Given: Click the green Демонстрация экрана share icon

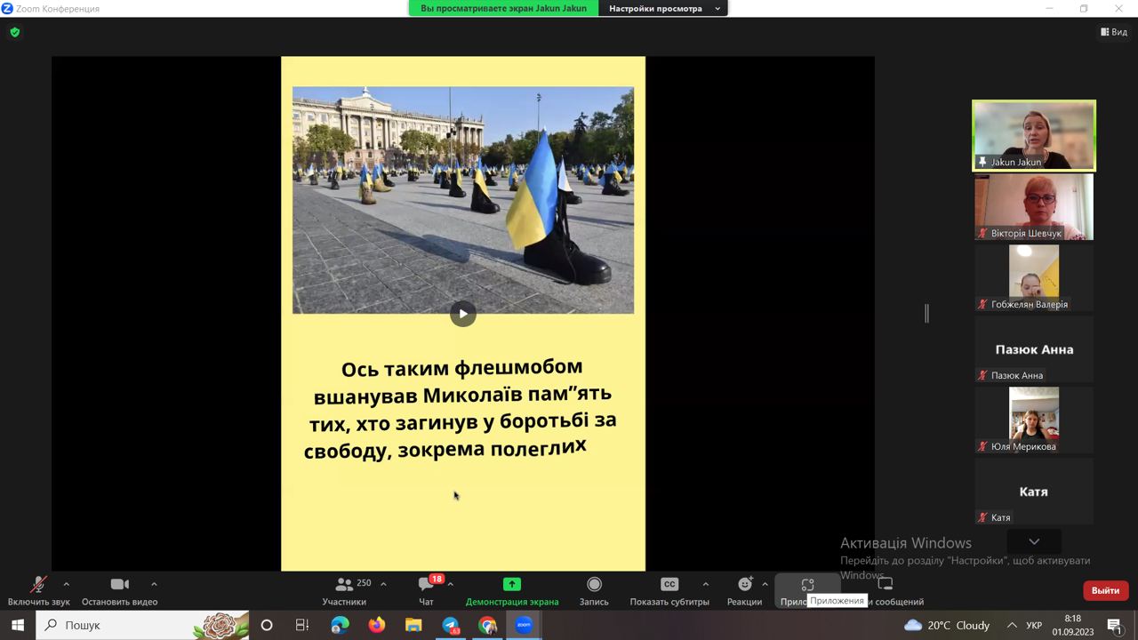Looking at the screenshot, I should [511, 584].
